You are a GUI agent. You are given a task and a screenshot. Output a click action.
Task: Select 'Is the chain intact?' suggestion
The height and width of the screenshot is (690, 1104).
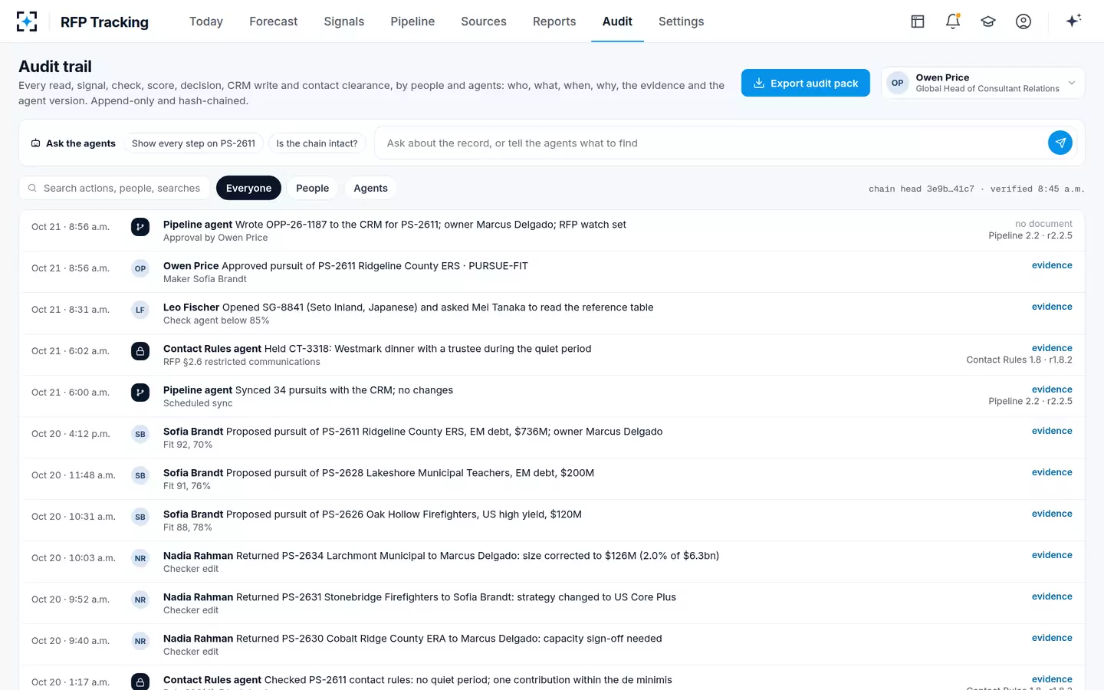coord(317,143)
